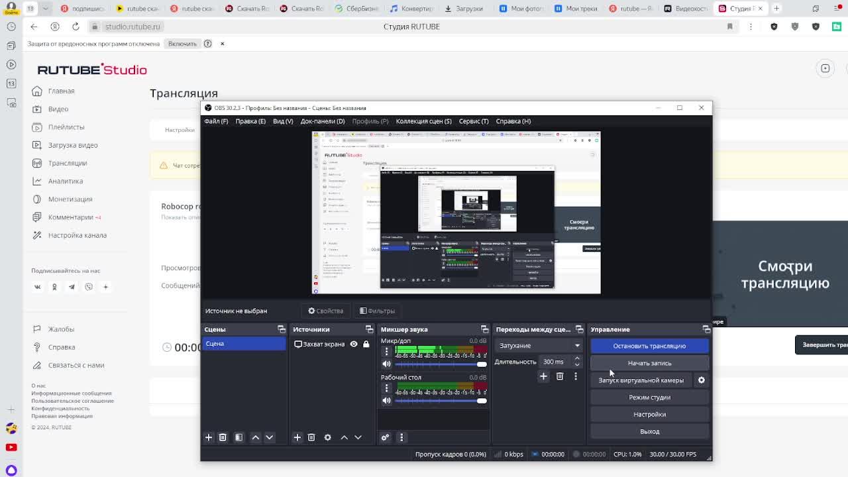This screenshot has width=848, height=477.
Task: Open Файл menu in OBS
Action: click(216, 121)
